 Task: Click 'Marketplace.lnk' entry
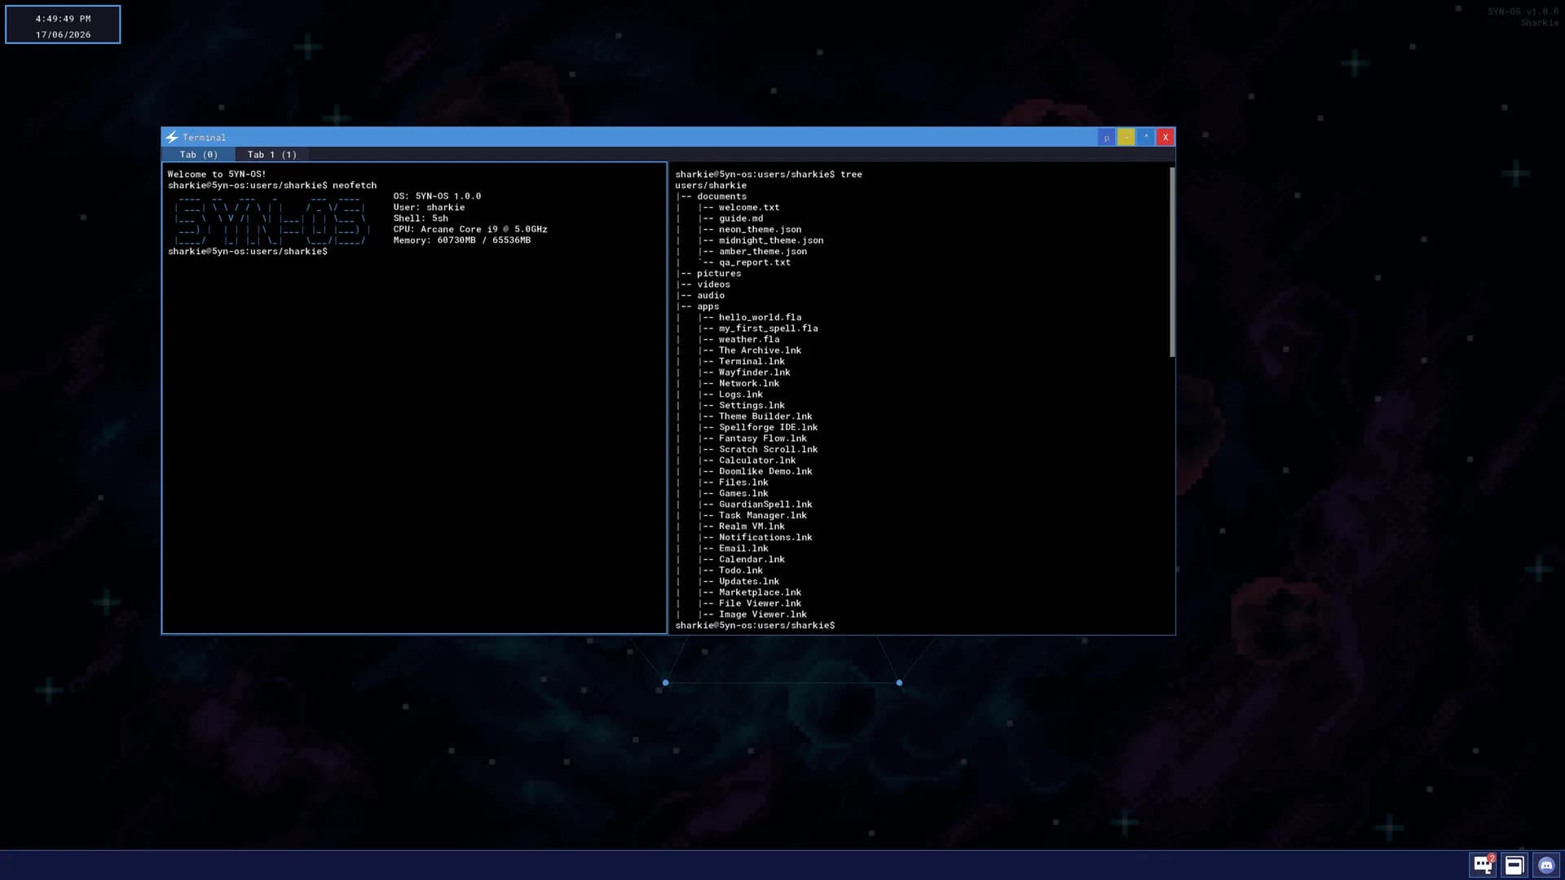tap(760, 592)
